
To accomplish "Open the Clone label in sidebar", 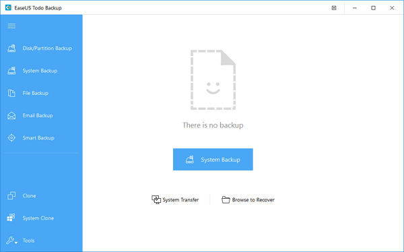I will (30, 196).
